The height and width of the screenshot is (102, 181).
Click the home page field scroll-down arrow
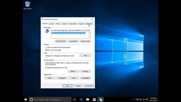89,37
